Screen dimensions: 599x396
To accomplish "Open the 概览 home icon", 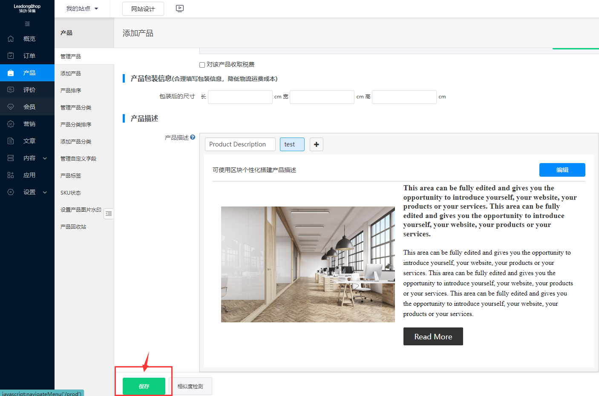I will [11, 39].
